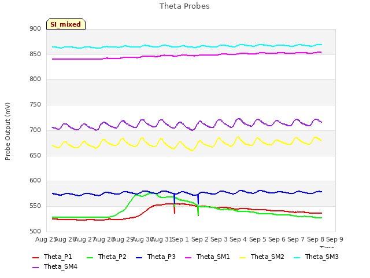Click the magenta Theta_SM1 data line

point(186,56)
